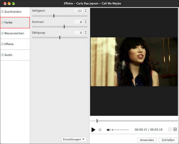The width and height of the screenshot is (179, 144).
Task: Increase Kontrast with the up arrow
Action: [86, 21]
